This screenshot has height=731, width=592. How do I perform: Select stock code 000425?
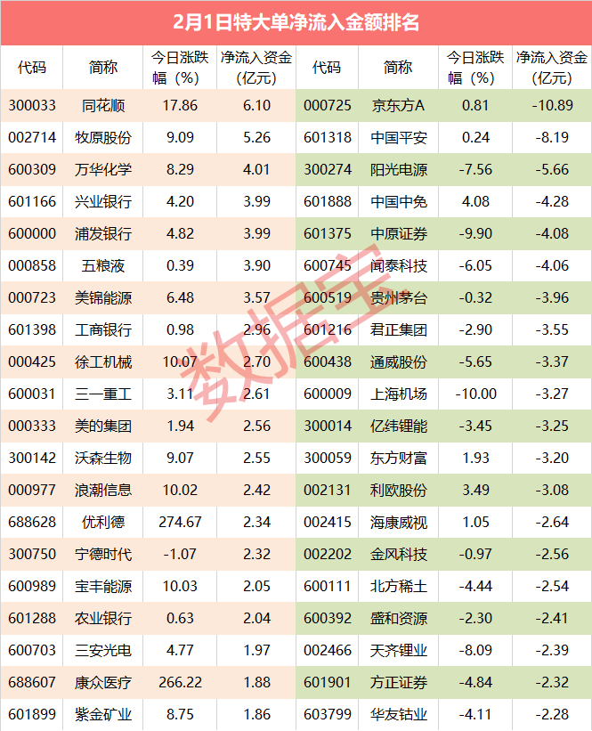(x=32, y=361)
